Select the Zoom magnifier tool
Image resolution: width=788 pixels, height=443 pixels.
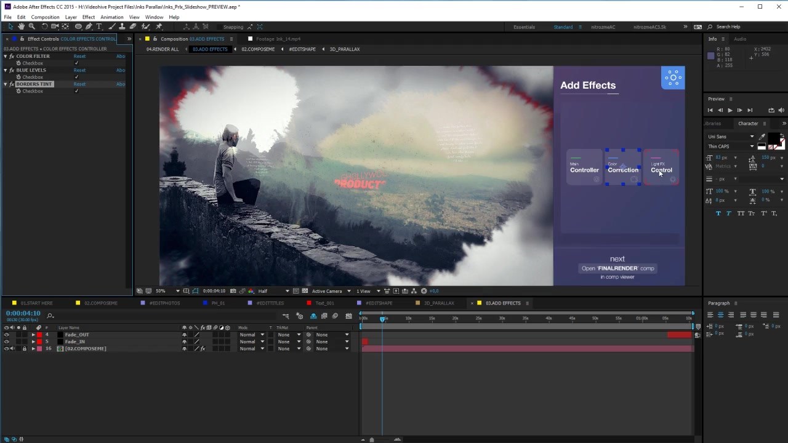click(x=32, y=26)
